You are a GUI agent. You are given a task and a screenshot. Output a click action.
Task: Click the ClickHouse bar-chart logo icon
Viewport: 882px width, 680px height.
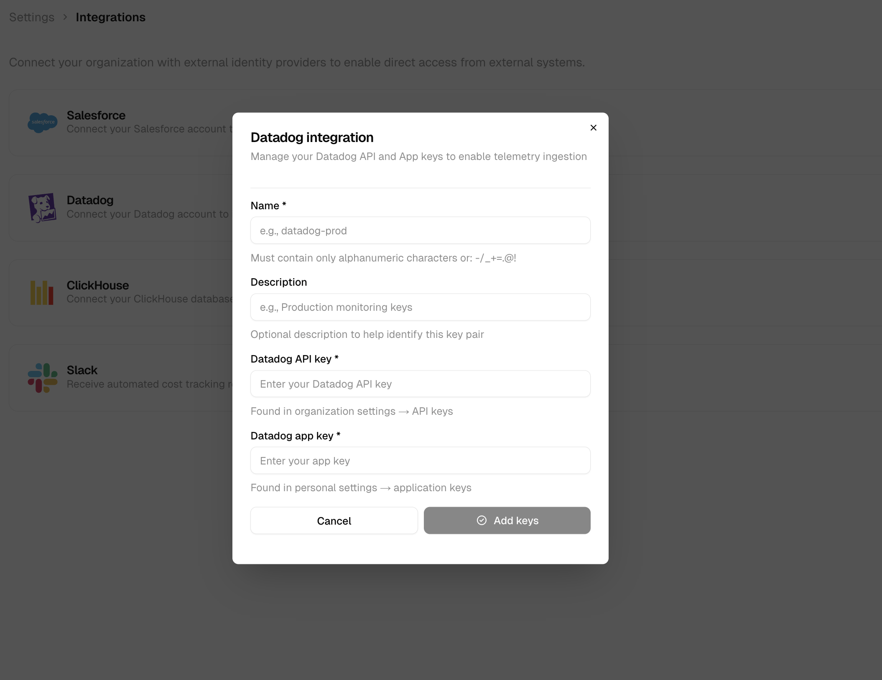tap(42, 292)
